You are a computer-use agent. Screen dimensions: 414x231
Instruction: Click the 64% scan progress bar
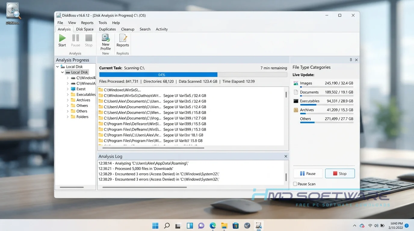pyautogui.click(x=193, y=75)
